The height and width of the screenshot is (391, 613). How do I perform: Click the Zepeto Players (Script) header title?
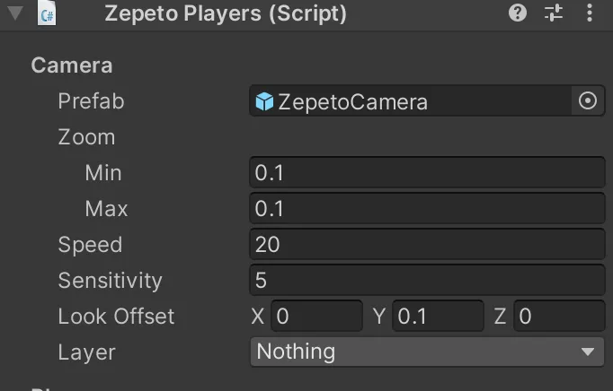pyautogui.click(x=226, y=13)
